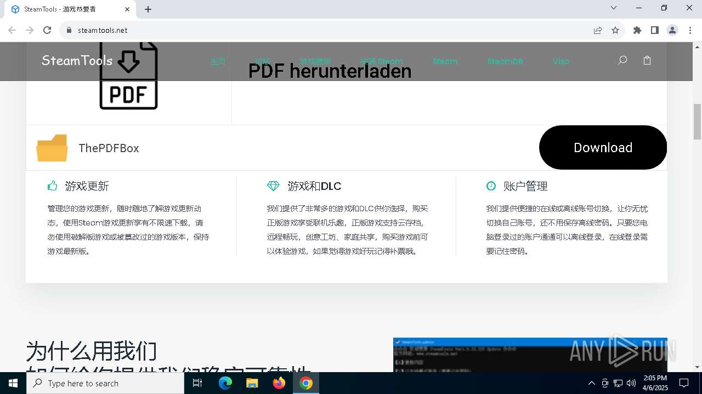This screenshot has height=394, width=702.
Task: Open the site search magnifier icon
Action: 622,60
